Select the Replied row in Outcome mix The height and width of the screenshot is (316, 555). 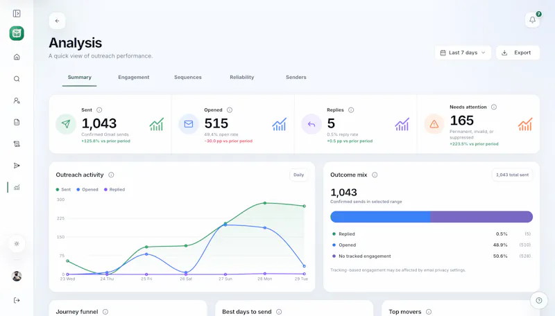click(x=431, y=234)
